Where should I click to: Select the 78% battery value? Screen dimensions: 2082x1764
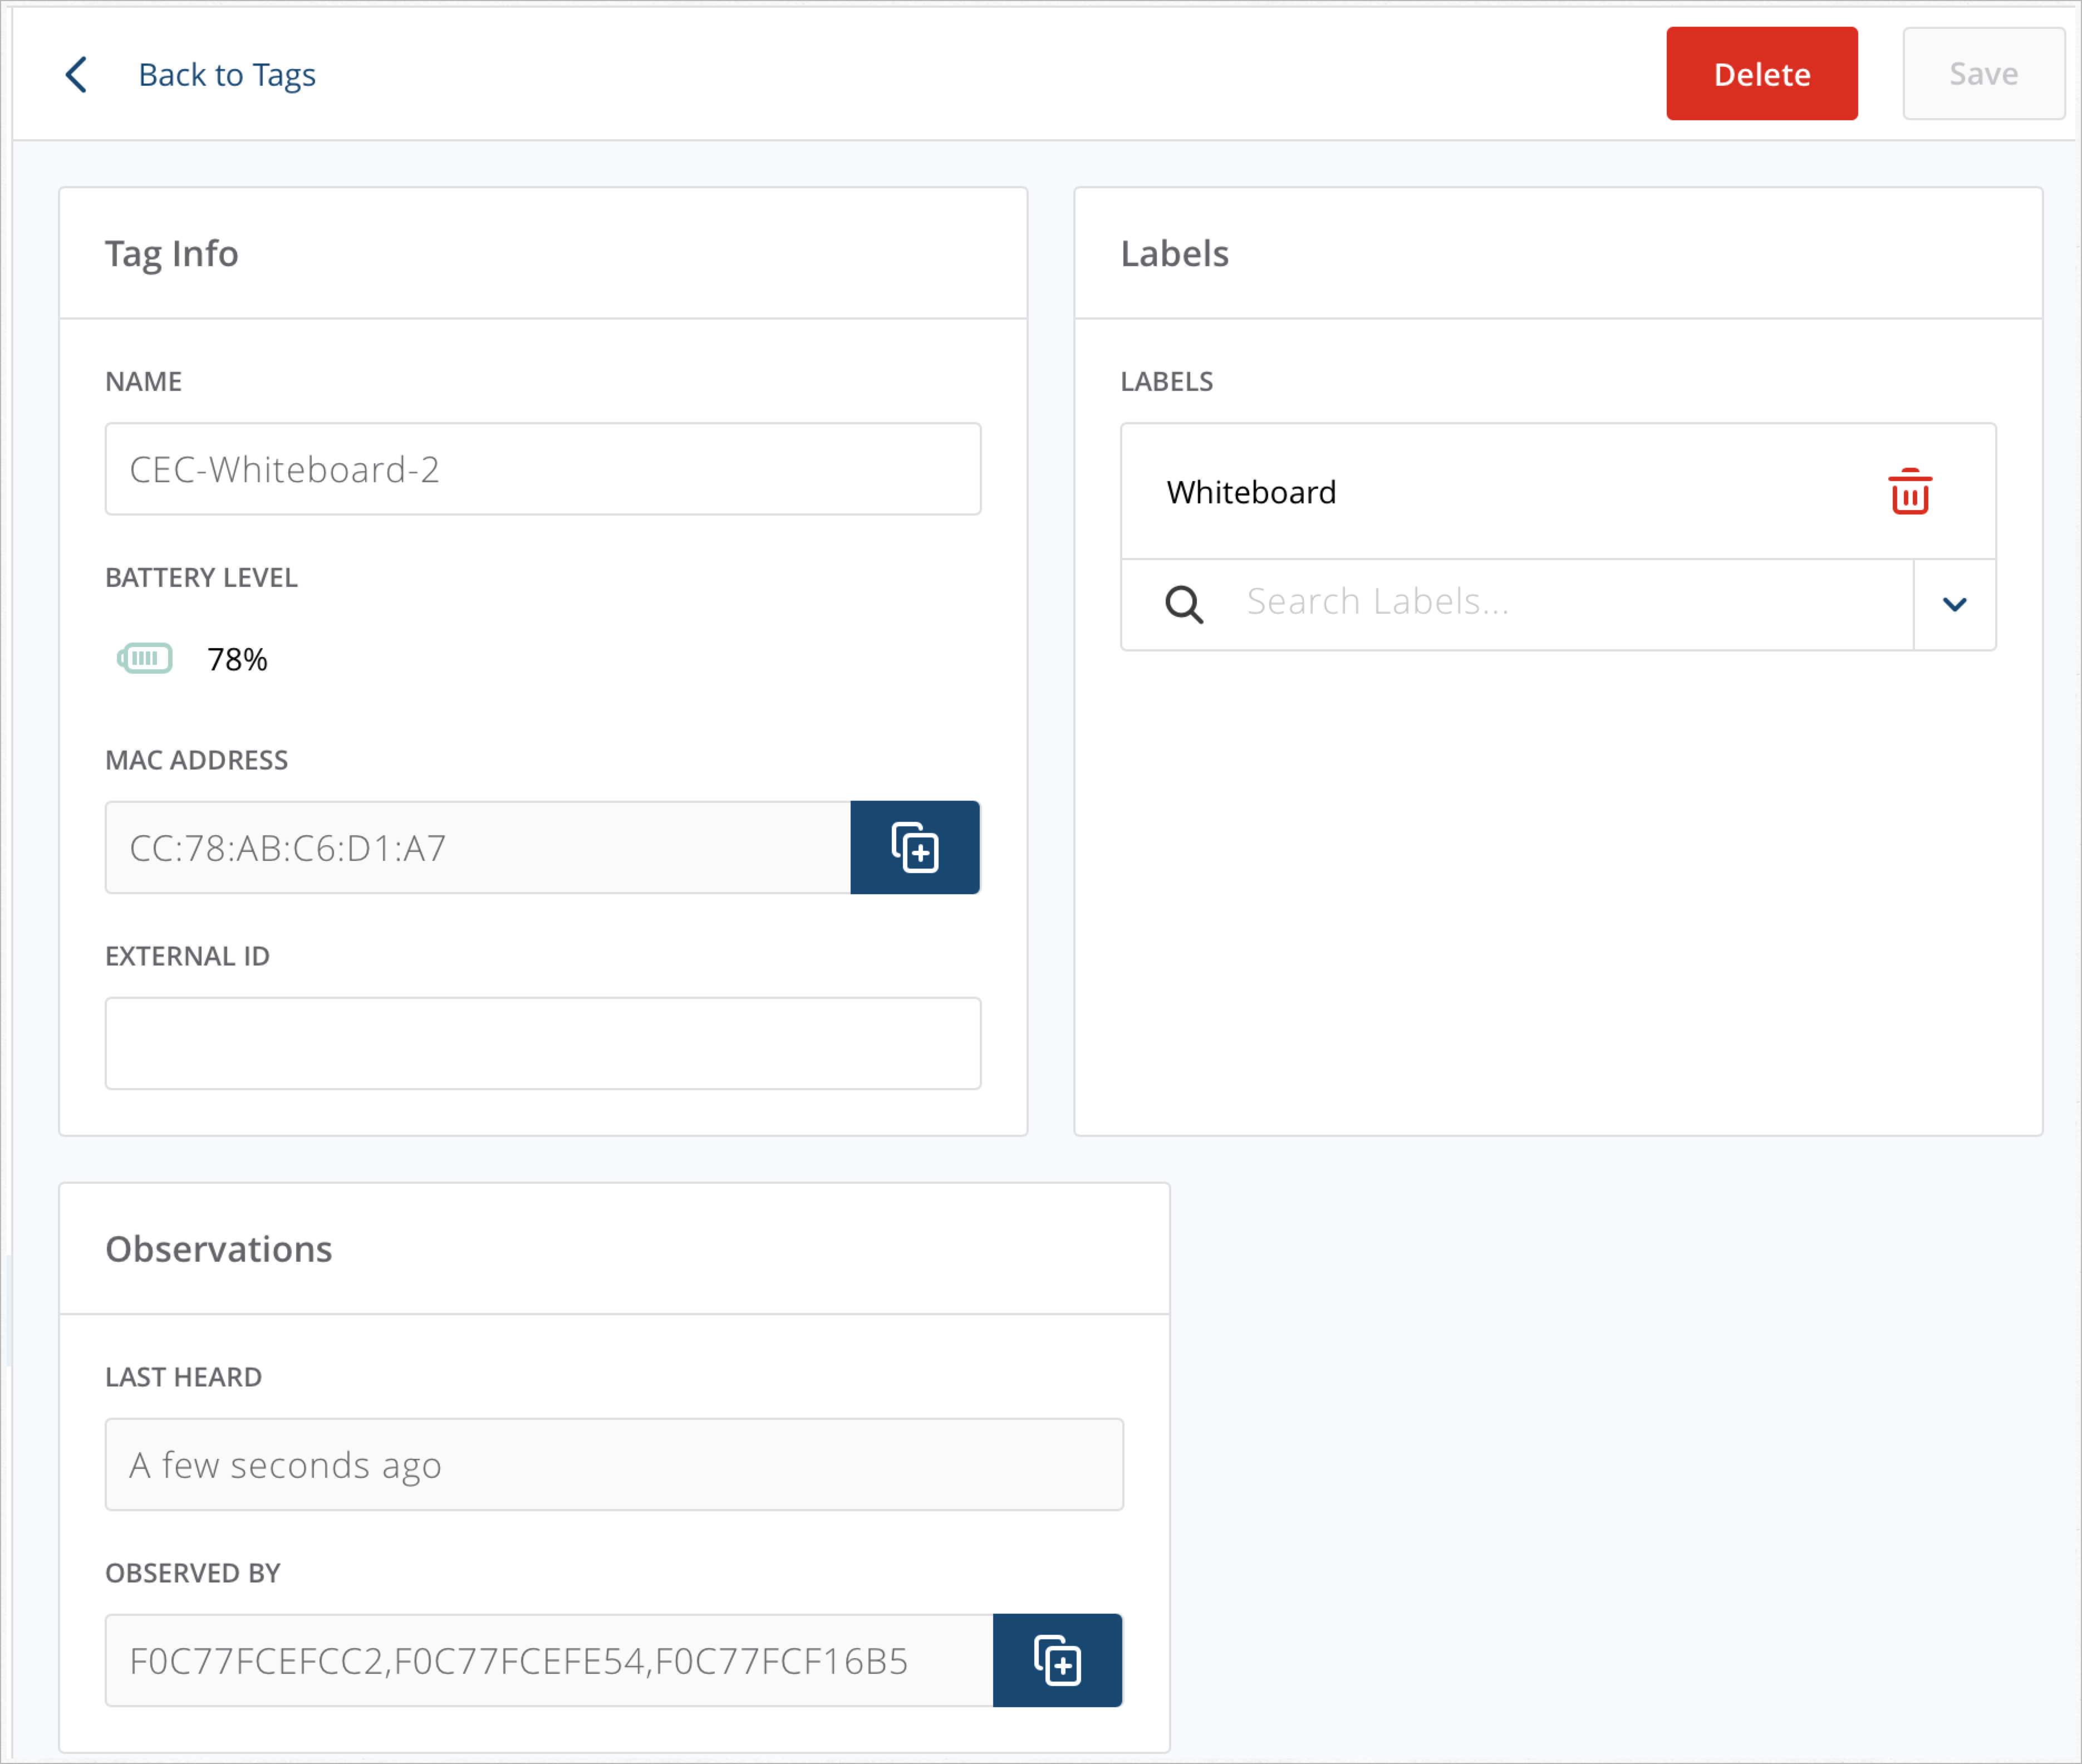coord(237,659)
